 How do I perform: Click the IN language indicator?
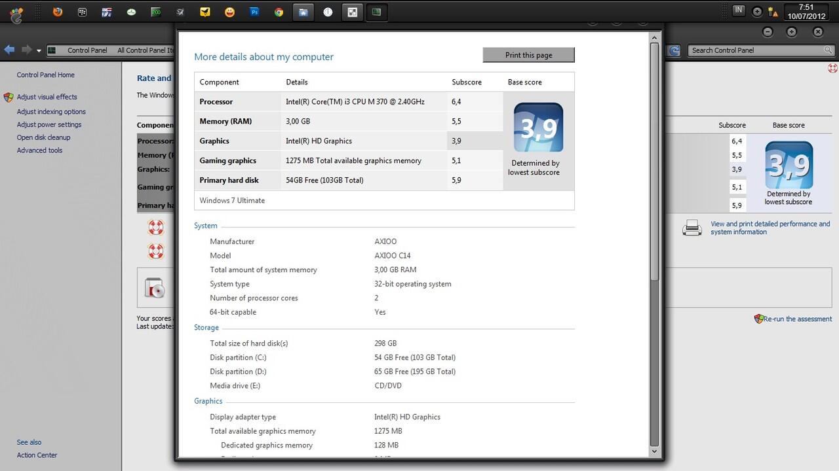coord(739,10)
